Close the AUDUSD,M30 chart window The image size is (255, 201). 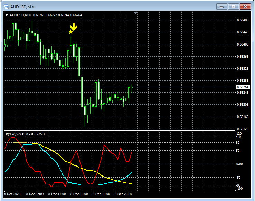(245, 6)
